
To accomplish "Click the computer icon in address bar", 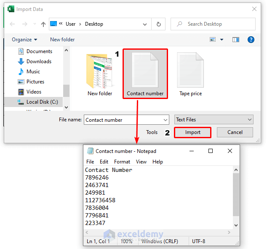I will click(53, 24).
